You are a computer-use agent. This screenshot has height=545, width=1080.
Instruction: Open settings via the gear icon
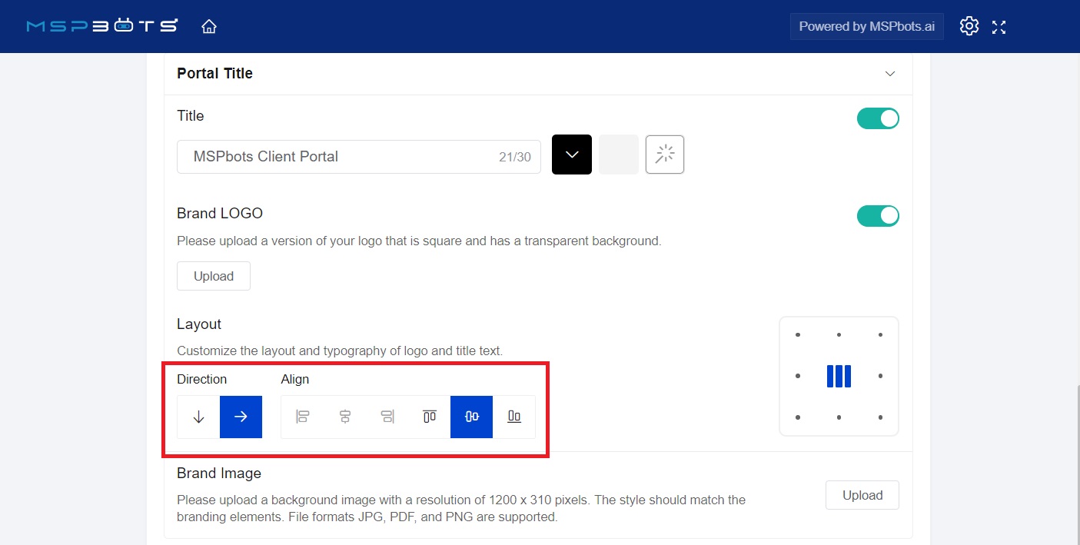[x=969, y=26]
